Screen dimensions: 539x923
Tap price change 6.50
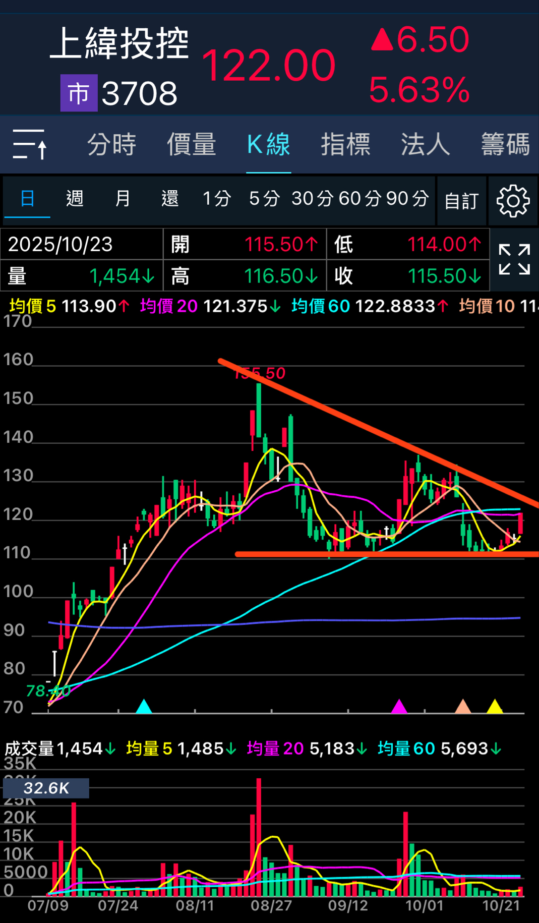[420, 39]
